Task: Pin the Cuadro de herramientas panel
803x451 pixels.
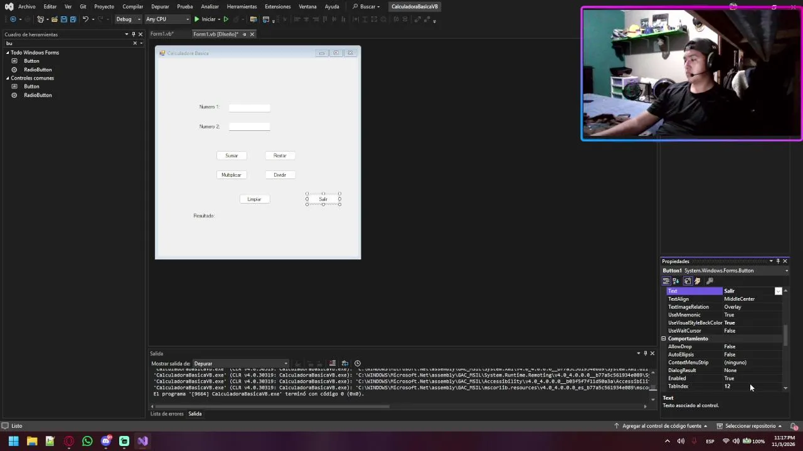Action: tap(134, 34)
